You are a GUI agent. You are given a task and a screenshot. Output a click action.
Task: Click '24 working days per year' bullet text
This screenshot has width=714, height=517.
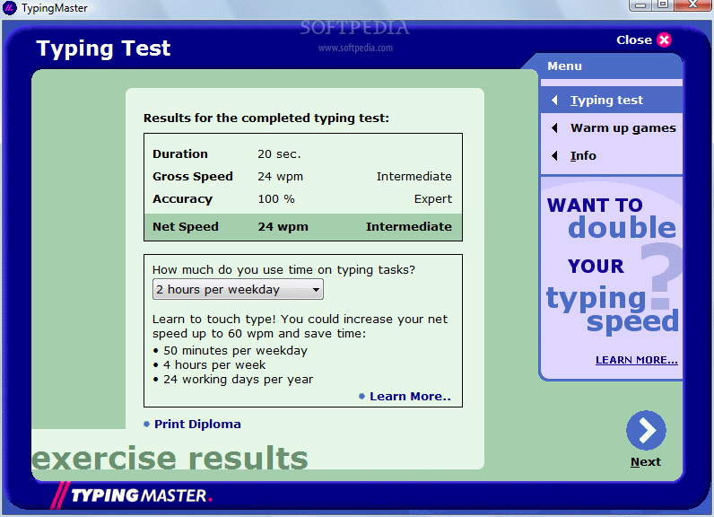239,380
